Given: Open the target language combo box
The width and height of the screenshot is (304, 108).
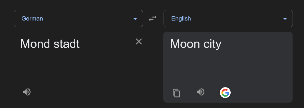Looking at the screenshot, I should 228,19.
